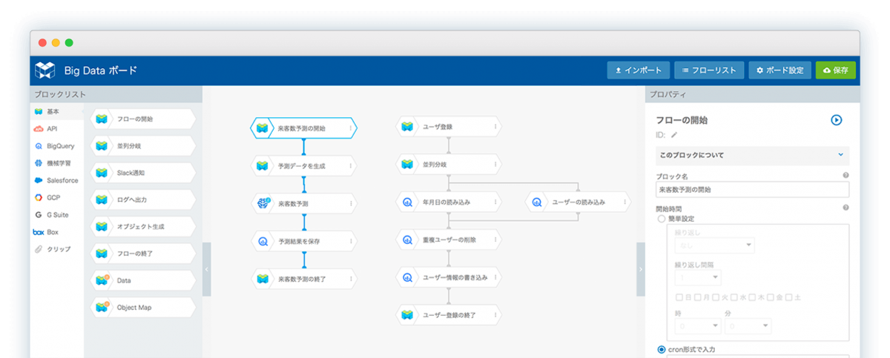Open the 分 minute dropdown

[748, 326]
